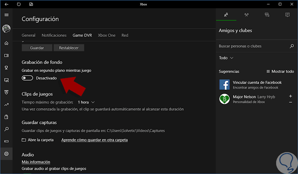The height and width of the screenshot is (174, 298).
Task: Open Achievements trophy icon
Action: (x=7, y=68)
